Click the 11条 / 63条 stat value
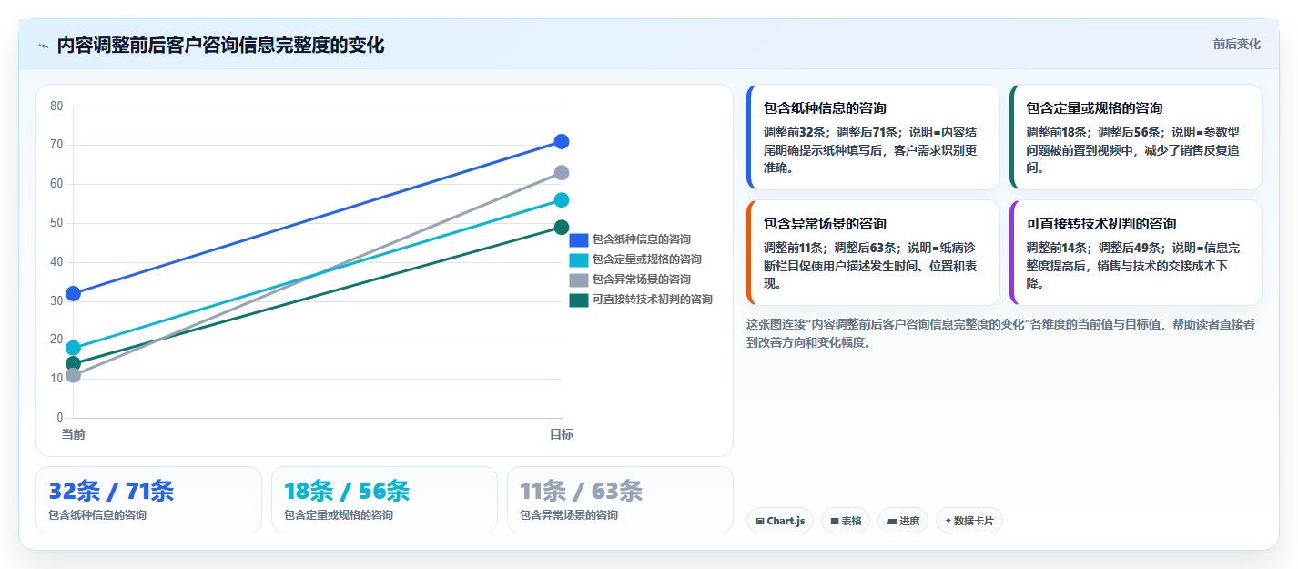 click(582, 491)
